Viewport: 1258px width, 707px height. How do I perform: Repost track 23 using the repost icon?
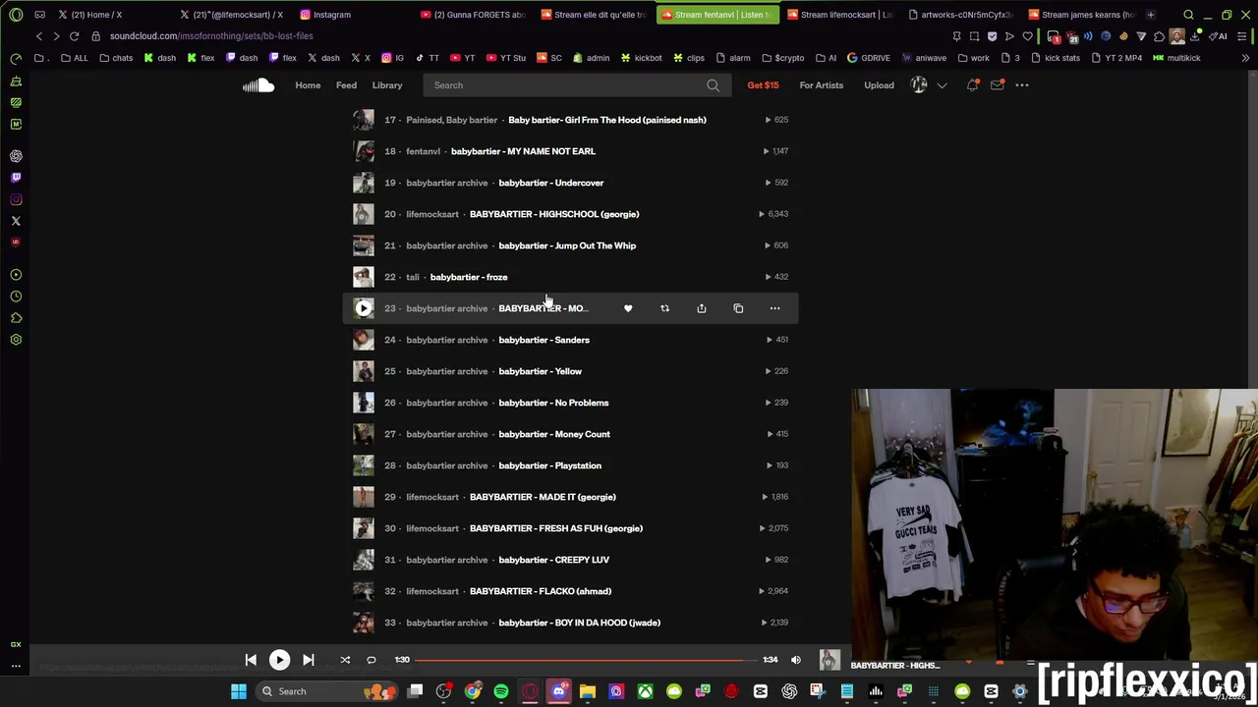click(664, 308)
